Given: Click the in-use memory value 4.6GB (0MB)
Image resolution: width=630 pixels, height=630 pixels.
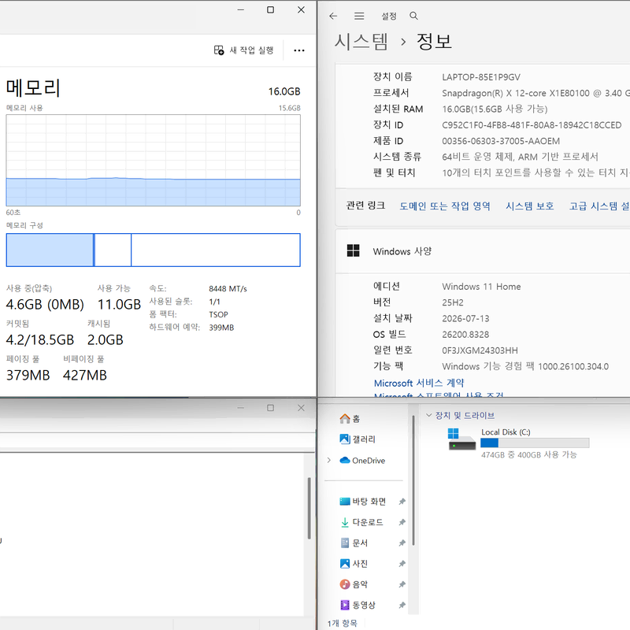Looking at the screenshot, I should point(45,304).
